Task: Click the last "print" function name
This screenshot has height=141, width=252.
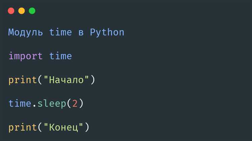Action: (23, 128)
